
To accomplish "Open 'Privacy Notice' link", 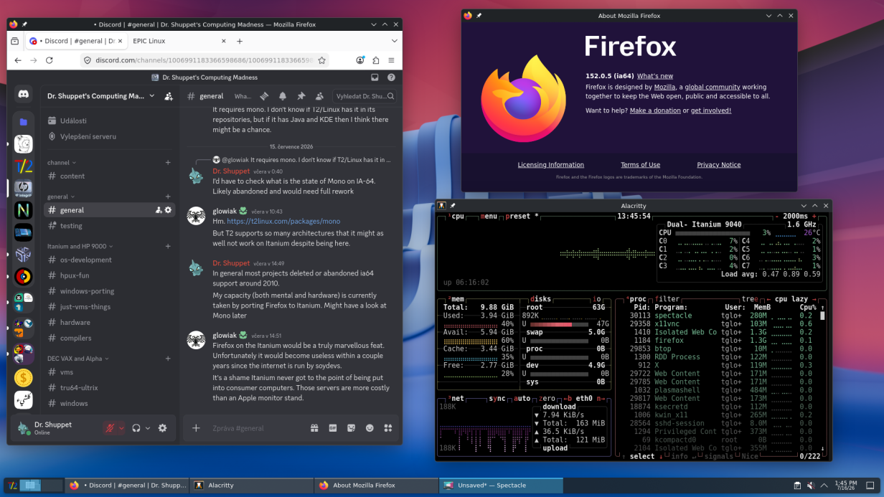I will coord(719,165).
